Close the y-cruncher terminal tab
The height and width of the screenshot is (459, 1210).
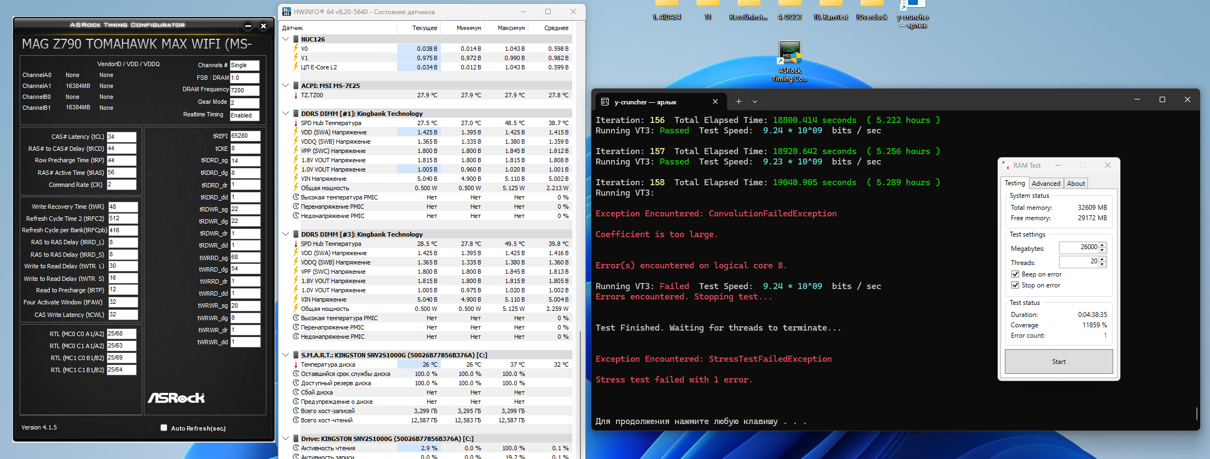(x=715, y=102)
